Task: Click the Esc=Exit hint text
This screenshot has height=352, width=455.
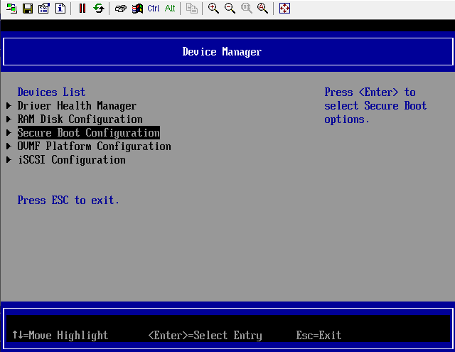Action: tap(318, 336)
